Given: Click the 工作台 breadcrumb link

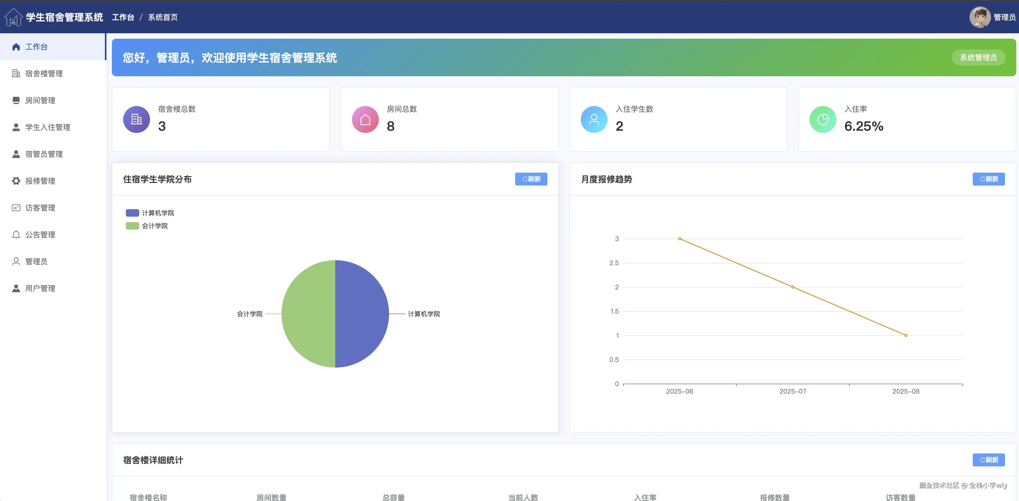Looking at the screenshot, I should tap(123, 17).
